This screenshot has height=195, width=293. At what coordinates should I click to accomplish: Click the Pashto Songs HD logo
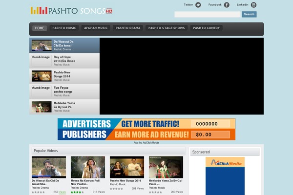(72, 11)
